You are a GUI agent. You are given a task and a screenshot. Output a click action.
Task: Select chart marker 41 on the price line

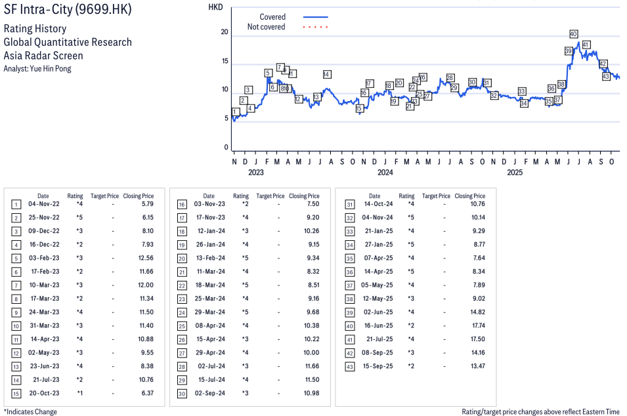pos(586,45)
